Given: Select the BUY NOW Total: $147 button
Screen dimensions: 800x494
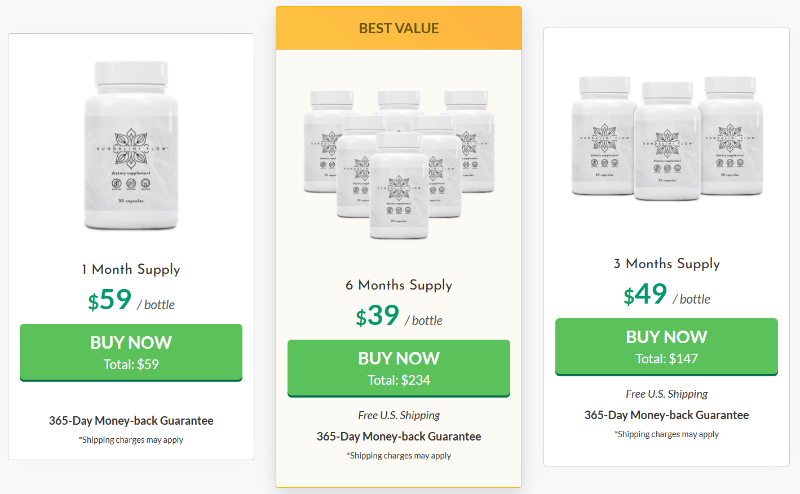Looking at the screenshot, I should [666, 346].
